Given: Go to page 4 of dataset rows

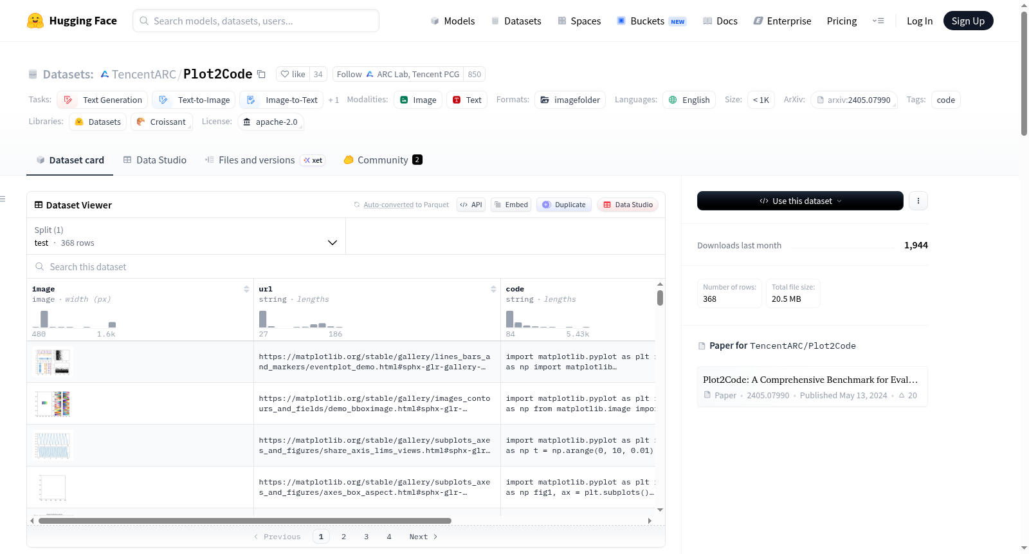Looking at the screenshot, I should (389, 537).
